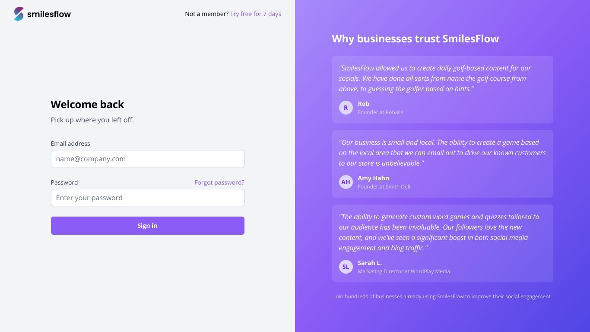Click Amy Hahn's AH avatar
The height and width of the screenshot is (332, 590).
coord(346,182)
